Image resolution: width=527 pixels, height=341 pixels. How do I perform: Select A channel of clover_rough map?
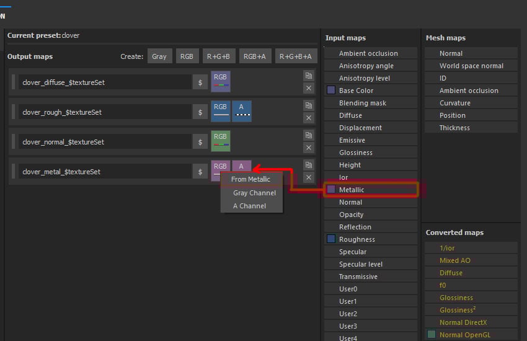coord(241,111)
